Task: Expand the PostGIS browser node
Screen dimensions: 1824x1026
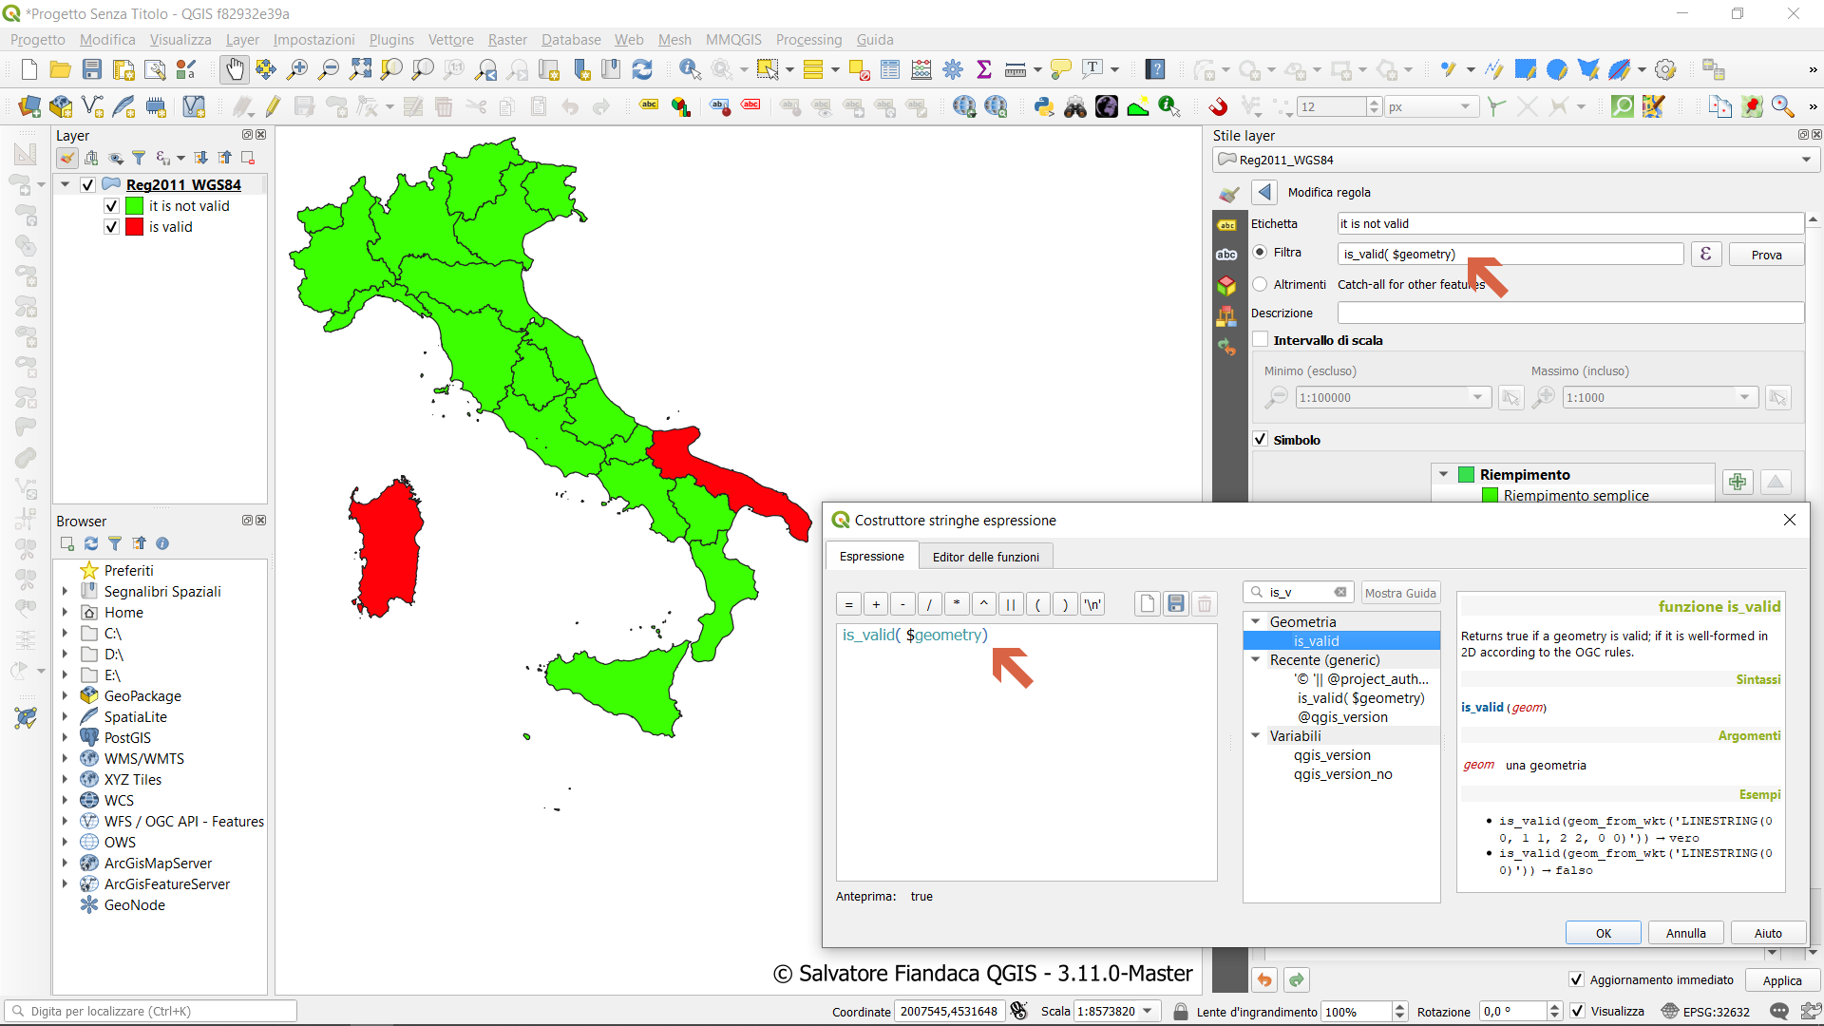Action: pos(65,737)
